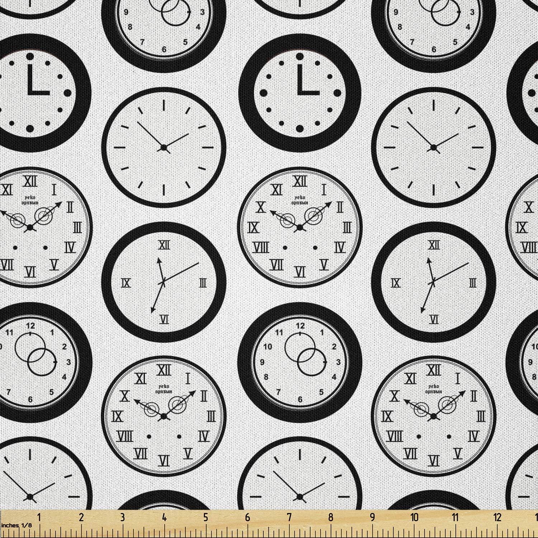538x538 pixels.
Task: Click the 2-inch number on the ruler
Action: pos(81,518)
